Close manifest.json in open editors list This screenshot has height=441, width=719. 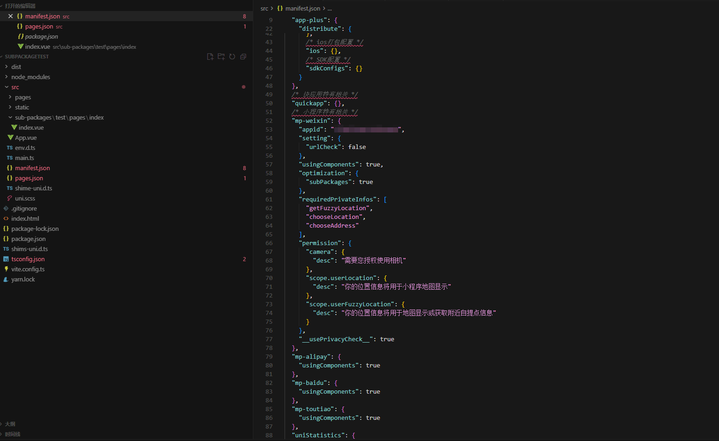[11, 16]
